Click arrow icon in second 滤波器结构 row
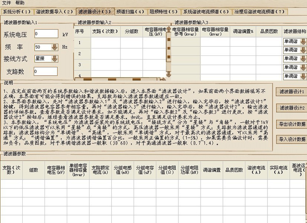Image resolution: width=307 pixels, height=223 pixels. (x=303, y=50)
